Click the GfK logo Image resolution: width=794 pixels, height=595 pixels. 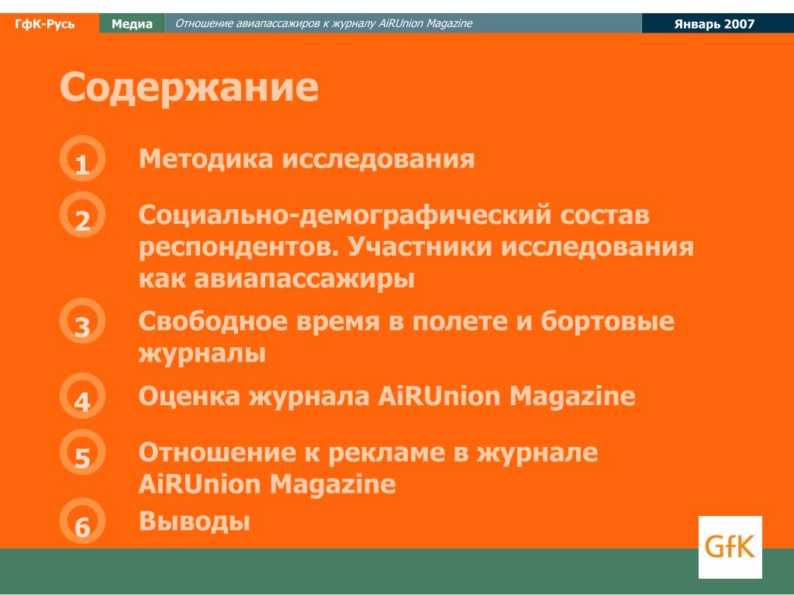[730, 547]
